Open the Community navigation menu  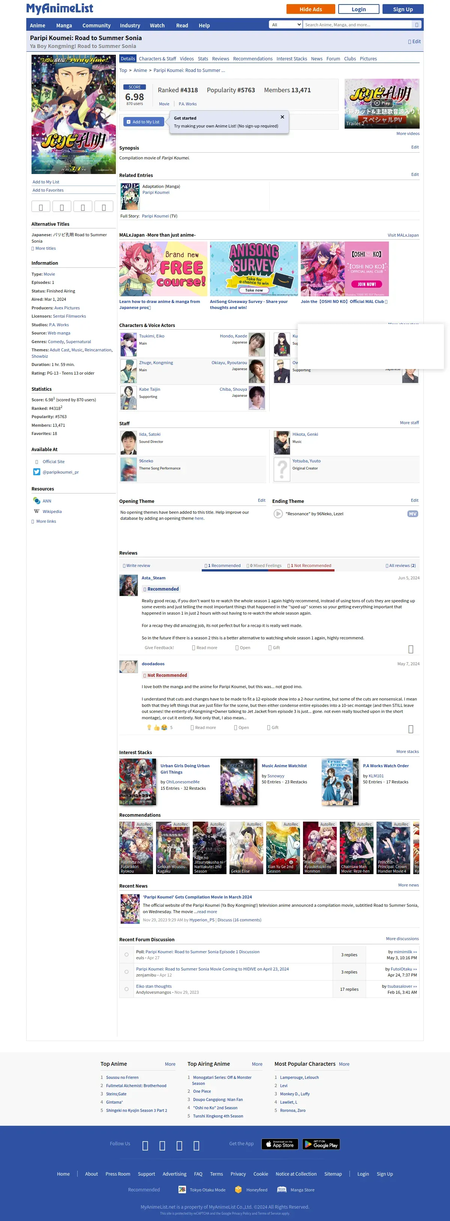pos(96,25)
